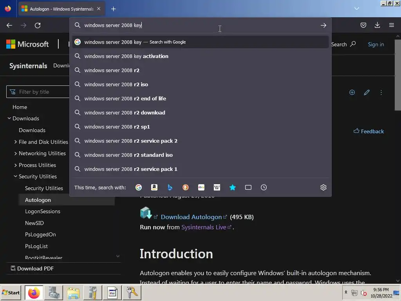401x301 pixels.
Task: Click the Edit pencil icon
Action: pyautogui.click(x=367, y=92)
